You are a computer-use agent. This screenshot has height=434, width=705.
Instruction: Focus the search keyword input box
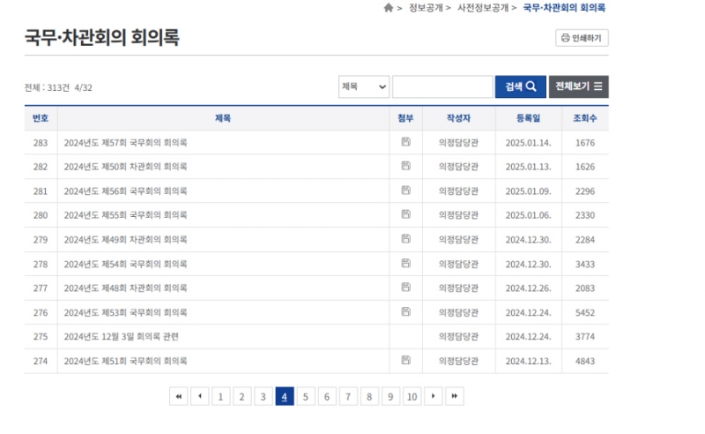[442, 86]
